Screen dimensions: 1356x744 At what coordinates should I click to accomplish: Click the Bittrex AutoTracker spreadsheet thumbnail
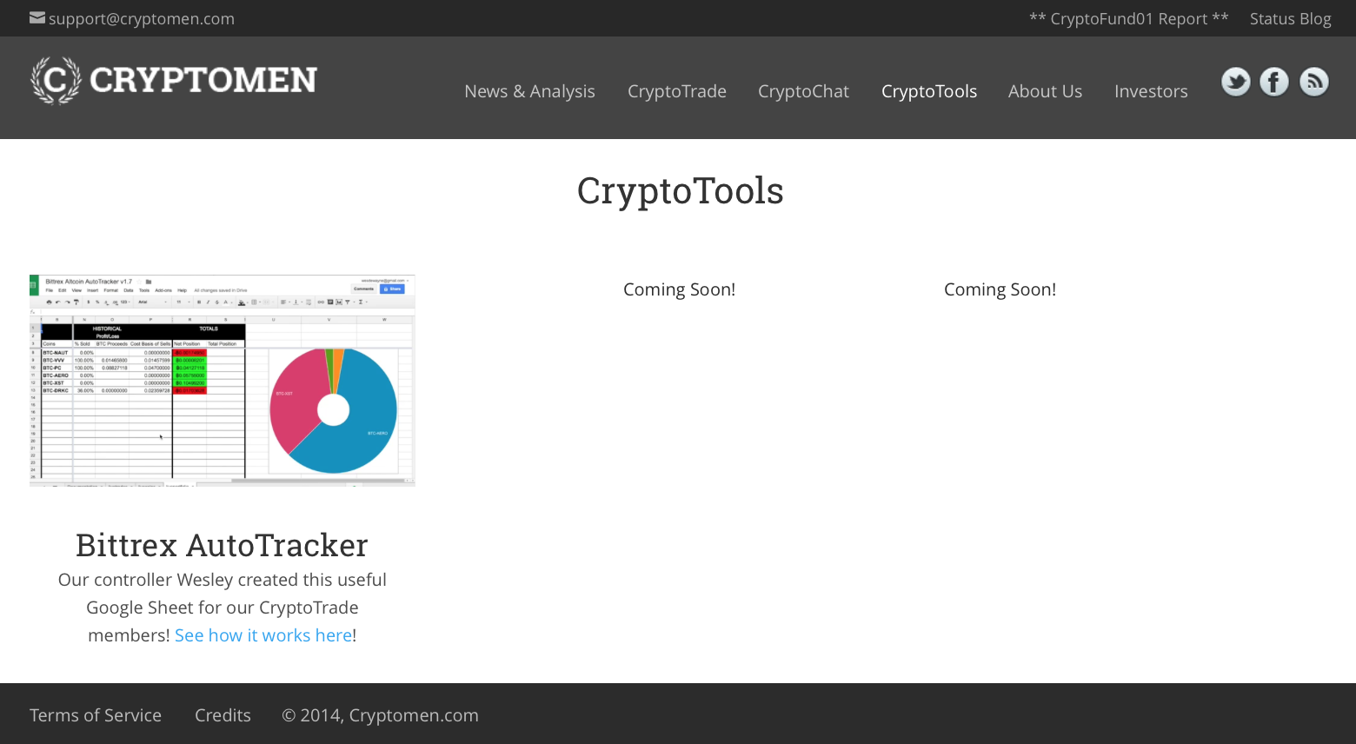pyautogui.click(x=223, y=380)
